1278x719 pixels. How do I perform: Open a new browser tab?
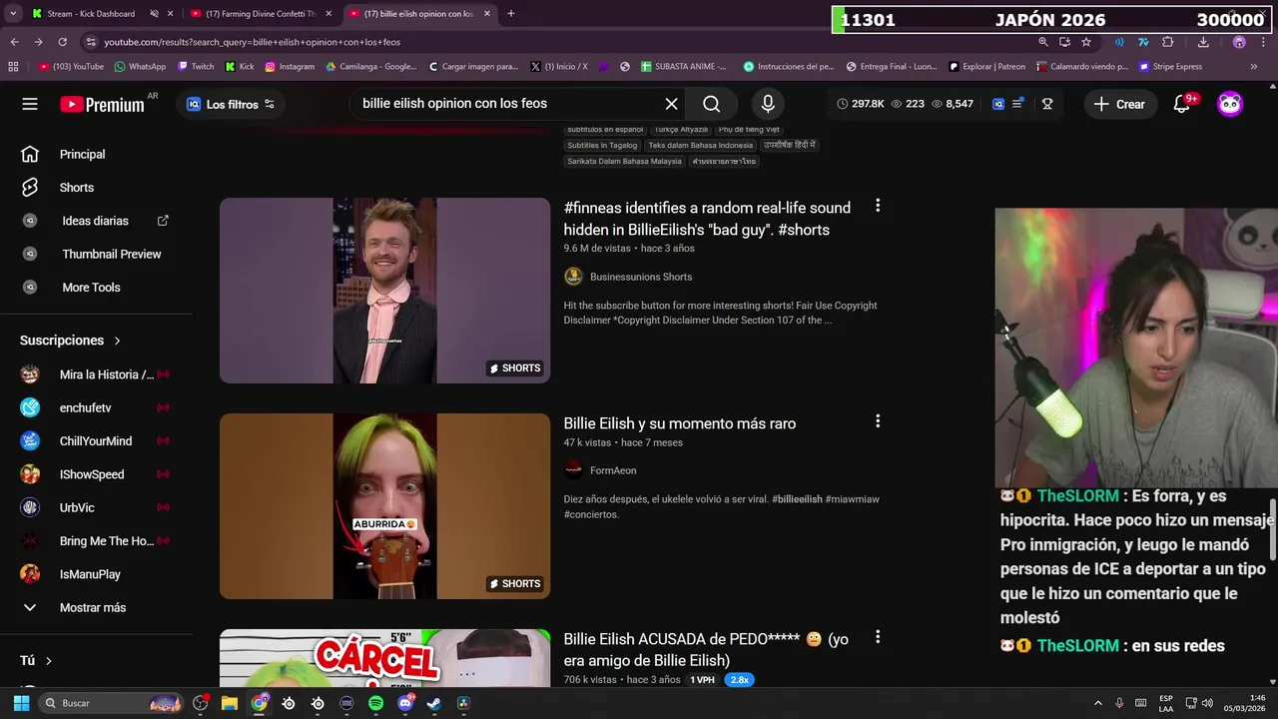pyautogui.click(x=511, y=14)
